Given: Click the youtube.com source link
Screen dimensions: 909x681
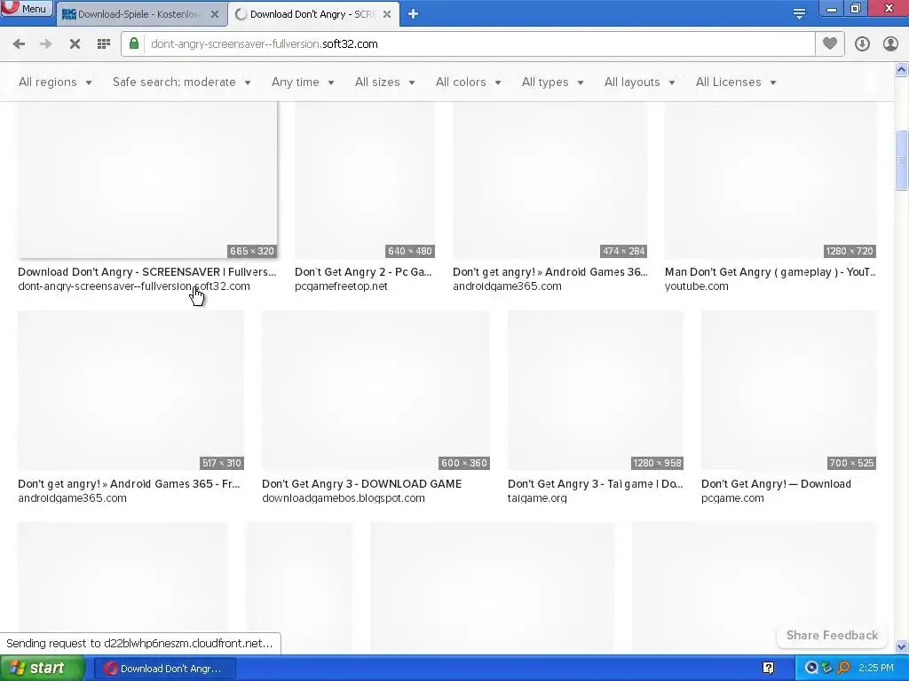Looking at the screenshot, I should coord(696,286).
